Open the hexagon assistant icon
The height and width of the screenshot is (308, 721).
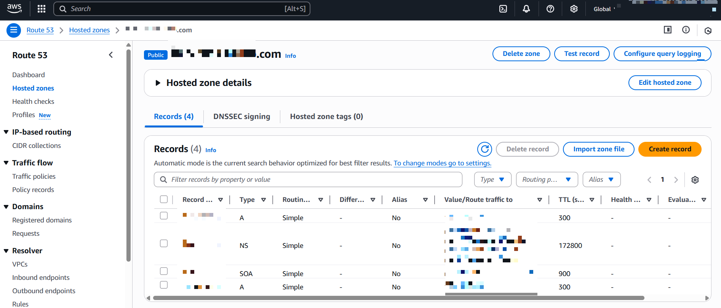708,31
